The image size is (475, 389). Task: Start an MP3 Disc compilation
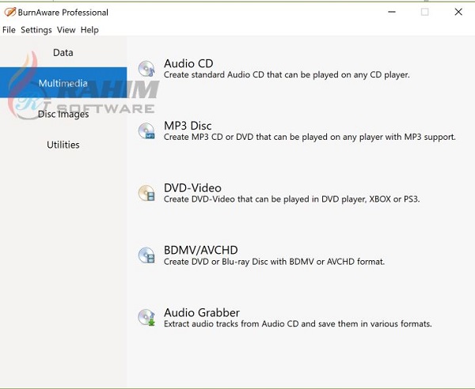[x=188, y=126]
